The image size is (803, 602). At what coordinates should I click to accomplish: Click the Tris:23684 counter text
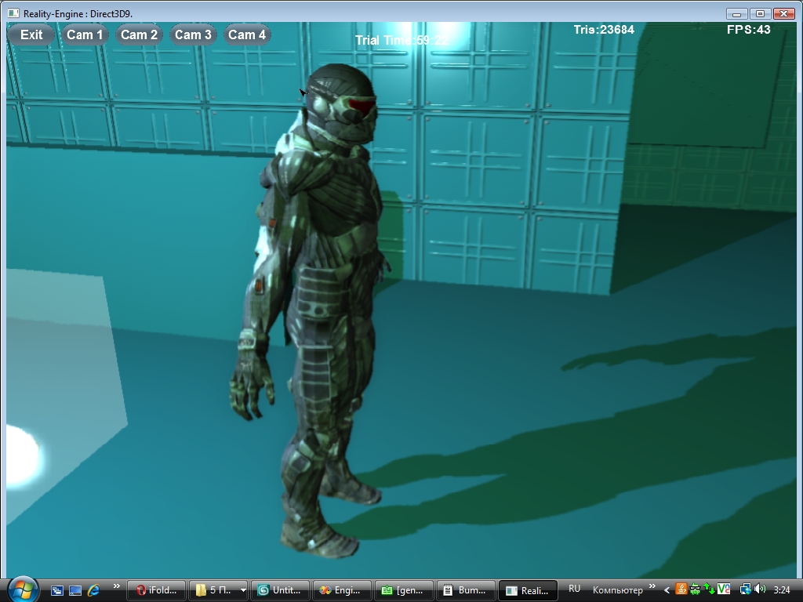point(604,30)
